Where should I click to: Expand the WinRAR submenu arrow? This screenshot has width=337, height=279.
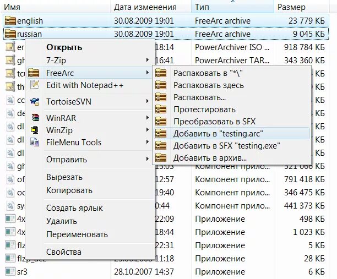point(148,118)
